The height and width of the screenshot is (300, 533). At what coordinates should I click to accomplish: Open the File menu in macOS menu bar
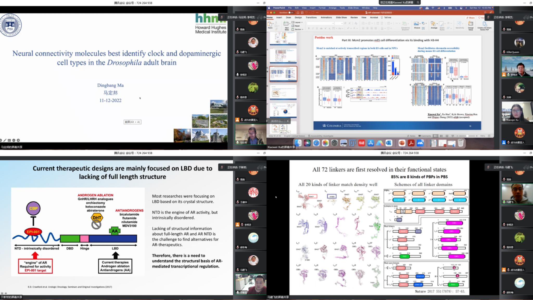point(290,8)
